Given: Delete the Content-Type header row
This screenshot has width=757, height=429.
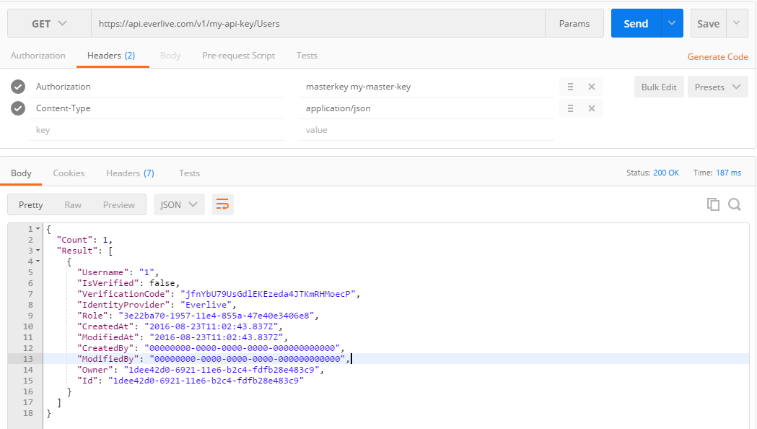Looking at the screenshot, I should coord(591,108).
